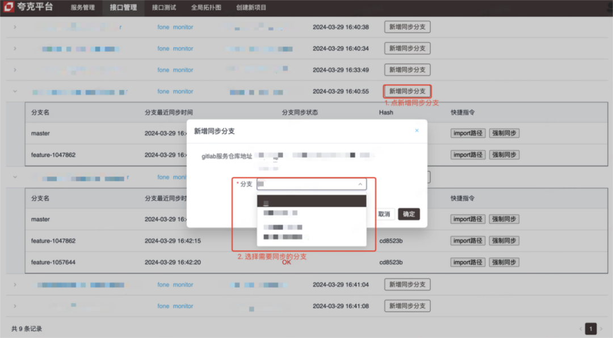Click 取消 in the dialog

point(384,214)
